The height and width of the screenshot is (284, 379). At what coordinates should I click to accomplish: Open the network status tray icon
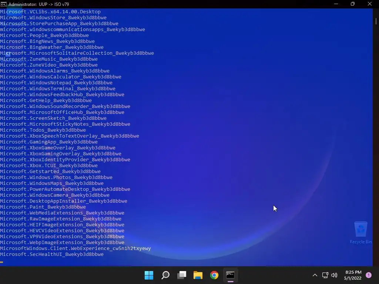click(325, 275)
